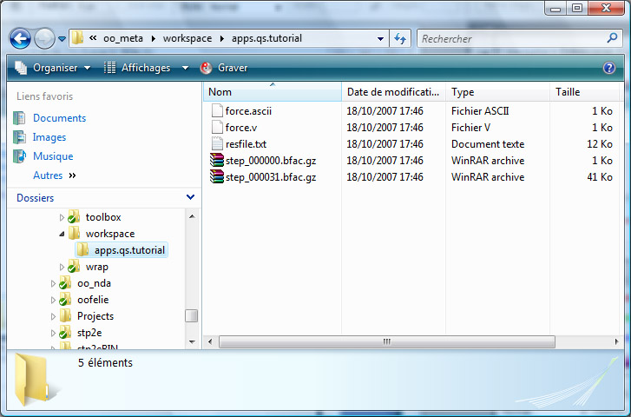Expand the toolbox folder tree node

(62, 217)
